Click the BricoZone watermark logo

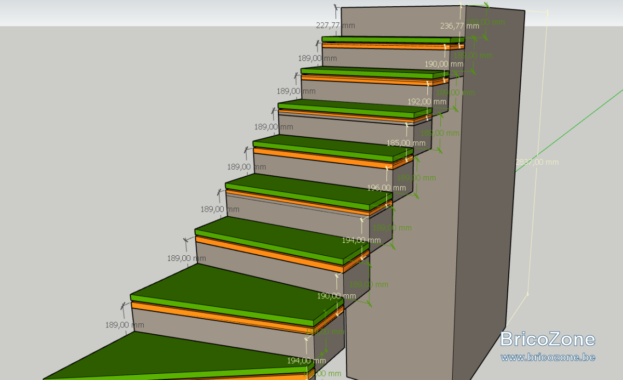(x=548, y=339)
